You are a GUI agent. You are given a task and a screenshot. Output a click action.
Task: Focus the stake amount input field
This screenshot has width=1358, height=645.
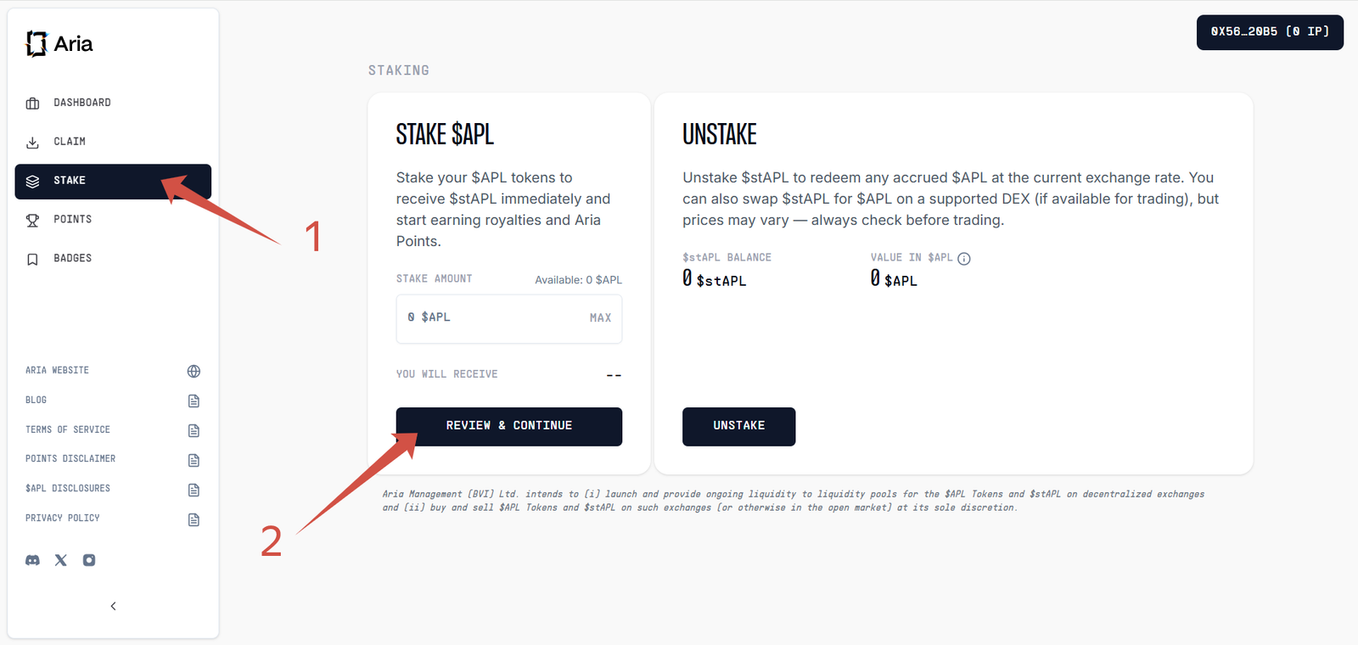click(x=492, y=318)
